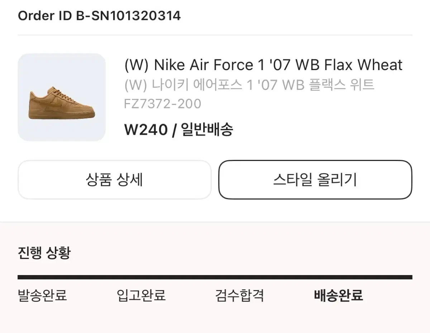The width and height of the screenshot is (430, 333).
Task: Tap the 스타일 올리기 button
Action: tap(315, 180)
